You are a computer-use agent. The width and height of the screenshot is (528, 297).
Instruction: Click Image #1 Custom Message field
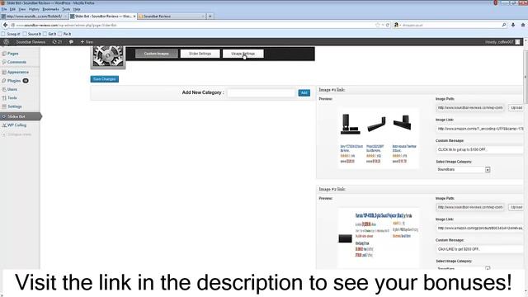click(480, 149)
